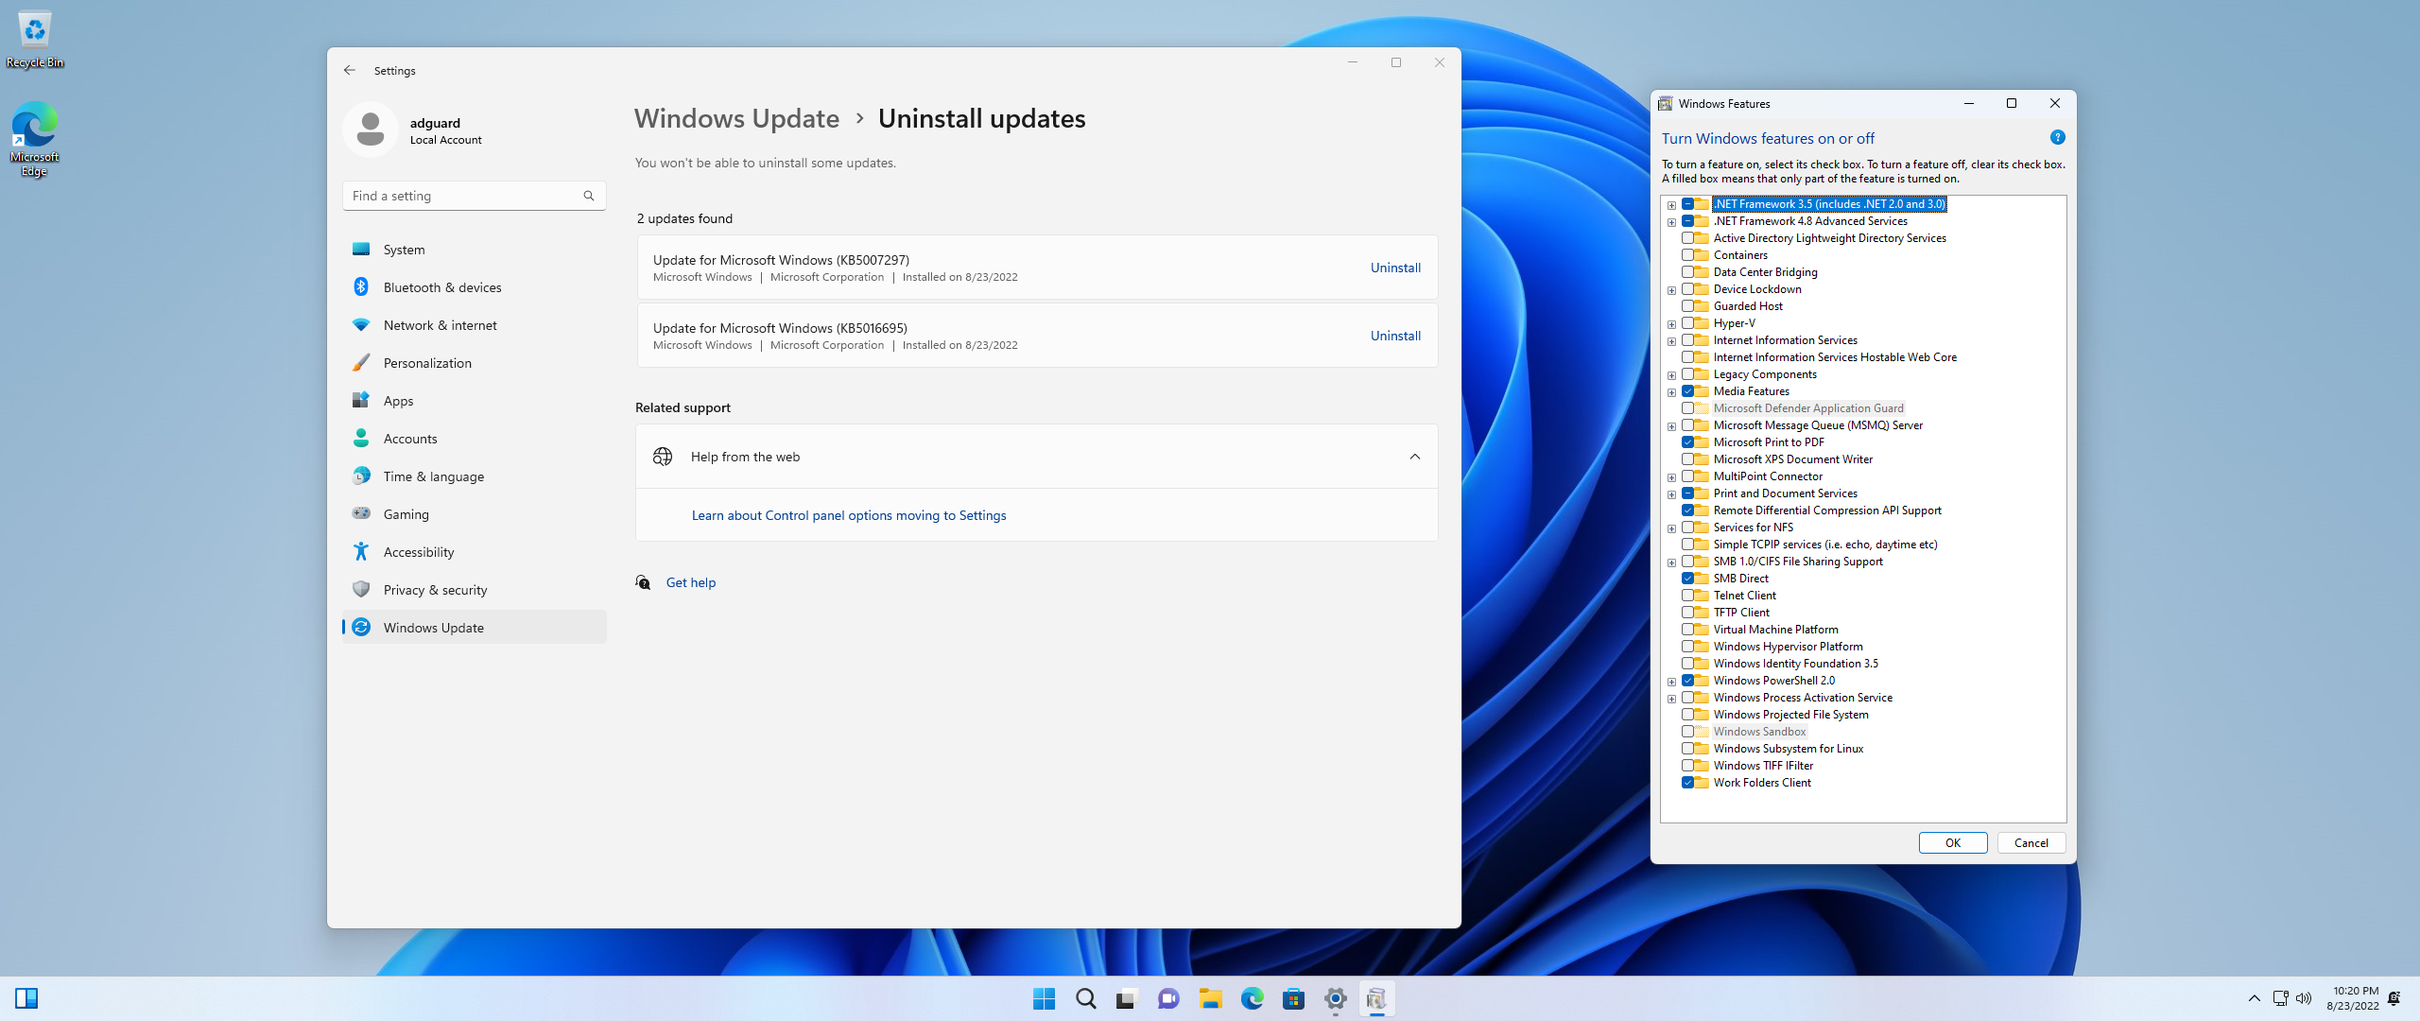Open Microsoft Store from taskbar
2420x1021 pixels.
click(1294, 998)
